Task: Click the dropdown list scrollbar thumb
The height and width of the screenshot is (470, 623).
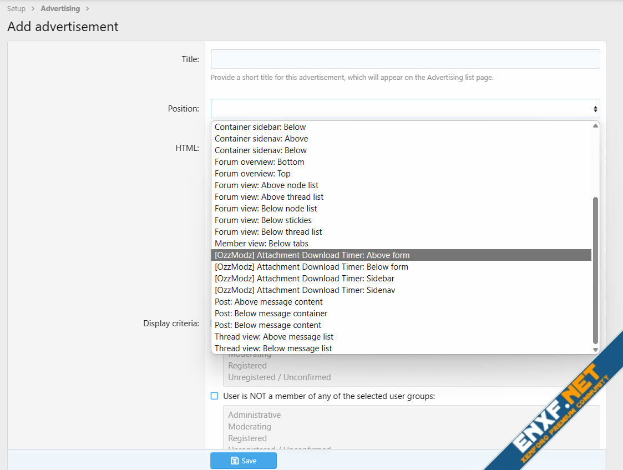Action: [x=595, y=270]
